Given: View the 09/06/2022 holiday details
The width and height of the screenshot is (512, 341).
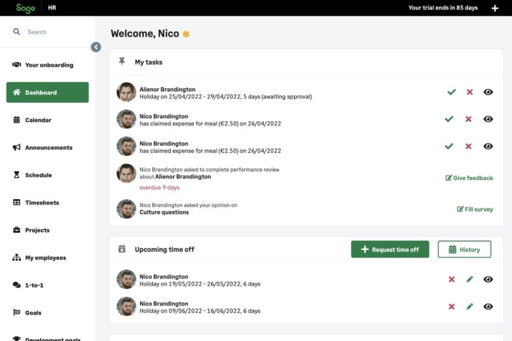Looking at the screenshot, I should click(488, 307).
